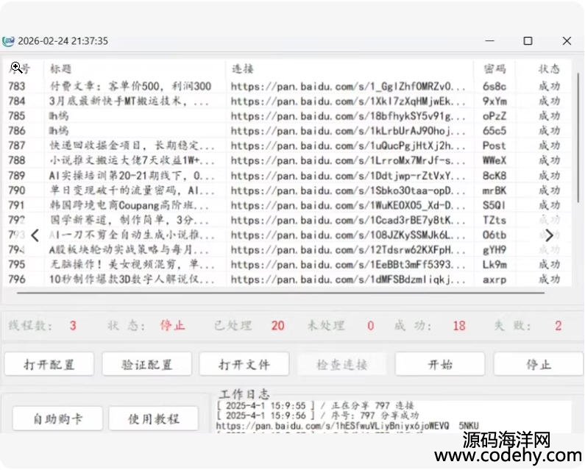Open 自助购卡 self-service card purchase
Image resolution: width=585 pixels, height=470 pixels.
click(57, 419)
